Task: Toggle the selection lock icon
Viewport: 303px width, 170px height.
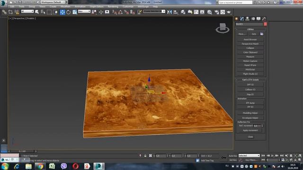Action: coord(145,156)
